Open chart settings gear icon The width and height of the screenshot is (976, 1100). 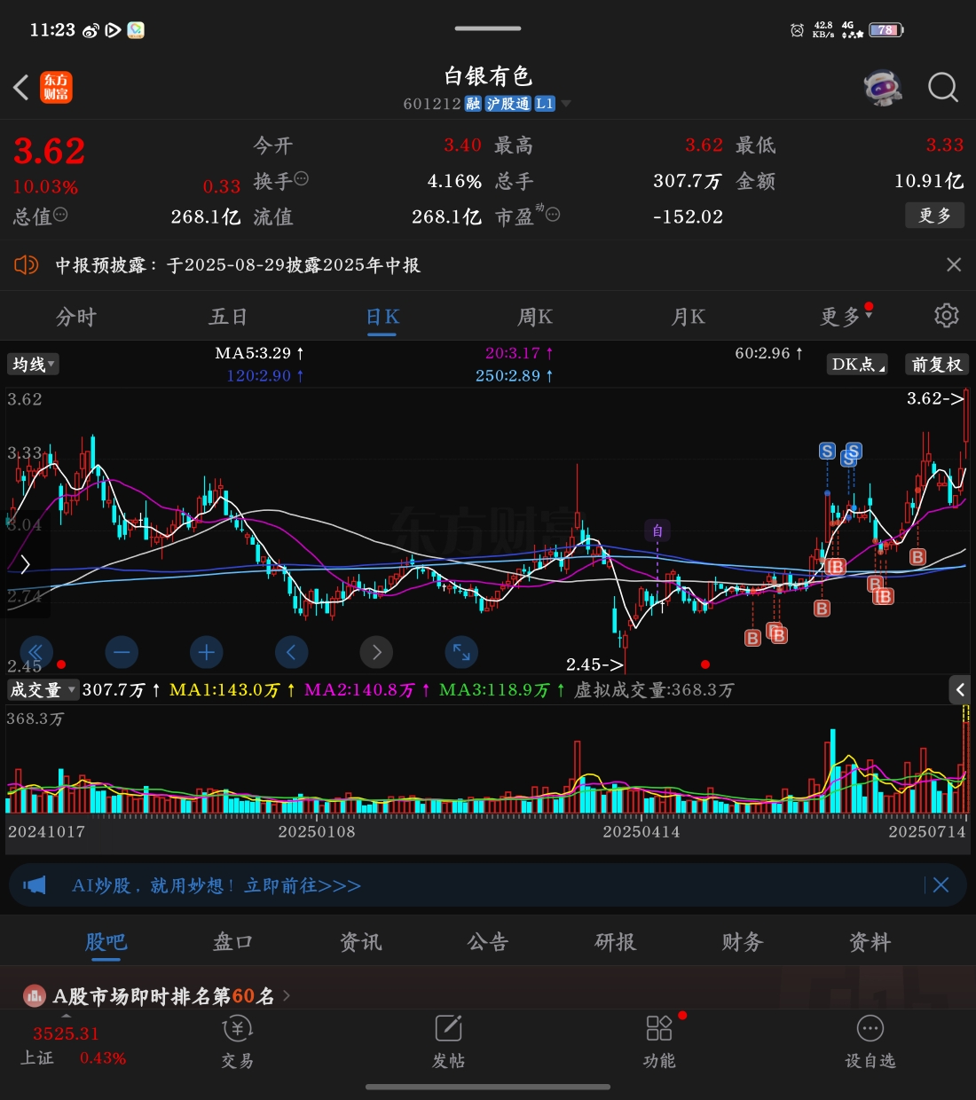click(947, 316)
